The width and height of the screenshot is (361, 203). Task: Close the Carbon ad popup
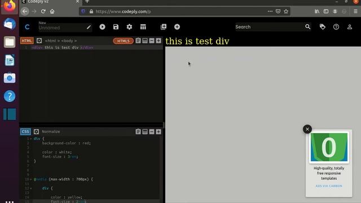(307, 129)
